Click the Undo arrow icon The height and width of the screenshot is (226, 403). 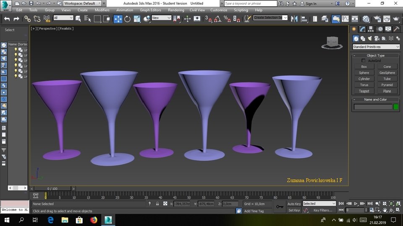(7, 19)
